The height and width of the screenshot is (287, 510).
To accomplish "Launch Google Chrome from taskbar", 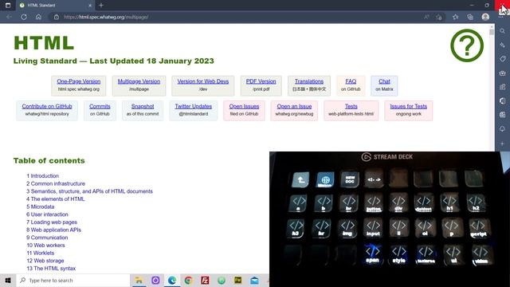I will click(188, 280).
